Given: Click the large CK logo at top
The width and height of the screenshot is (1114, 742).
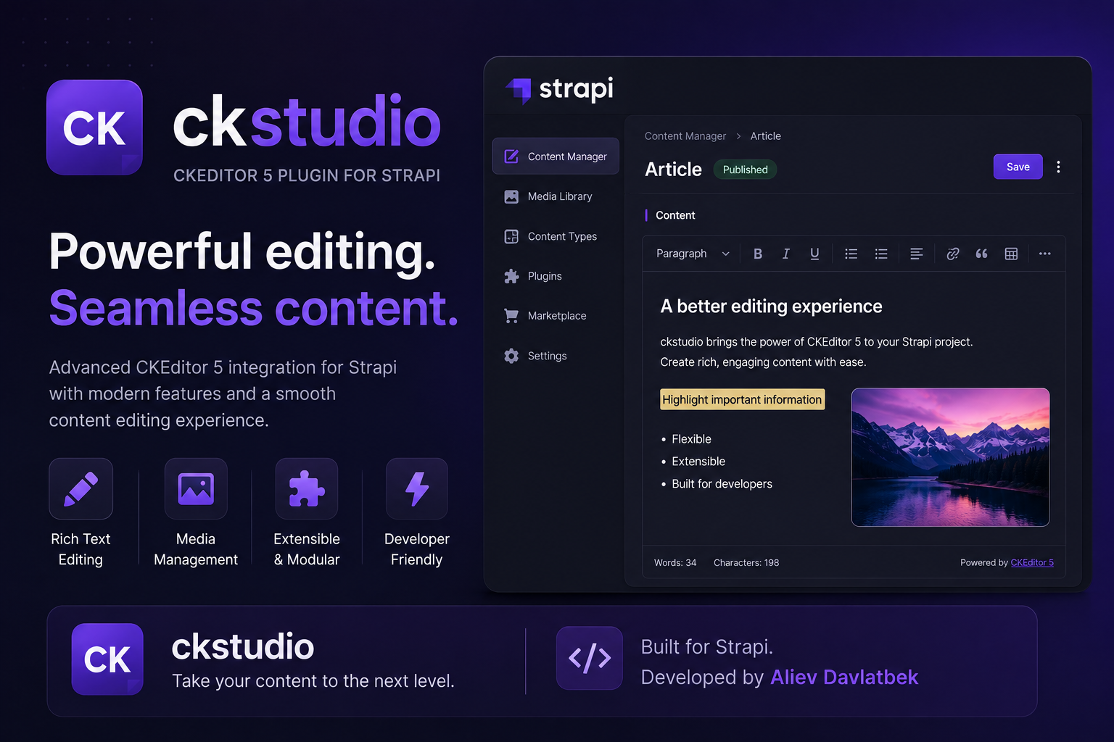Looking at the screenshot, I should point(94,128).
